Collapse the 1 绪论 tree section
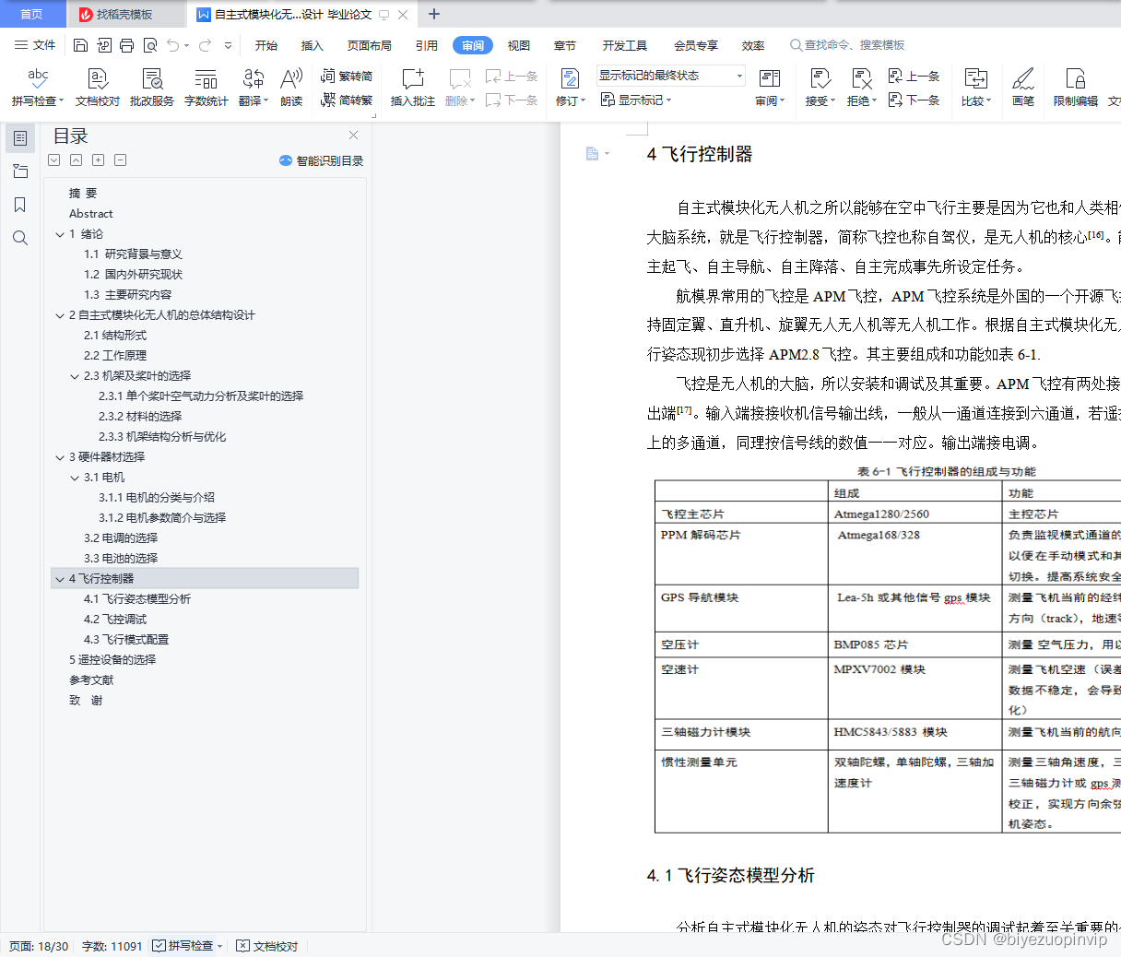Viewport: 1121px width, 957px height. pos(60,234)
